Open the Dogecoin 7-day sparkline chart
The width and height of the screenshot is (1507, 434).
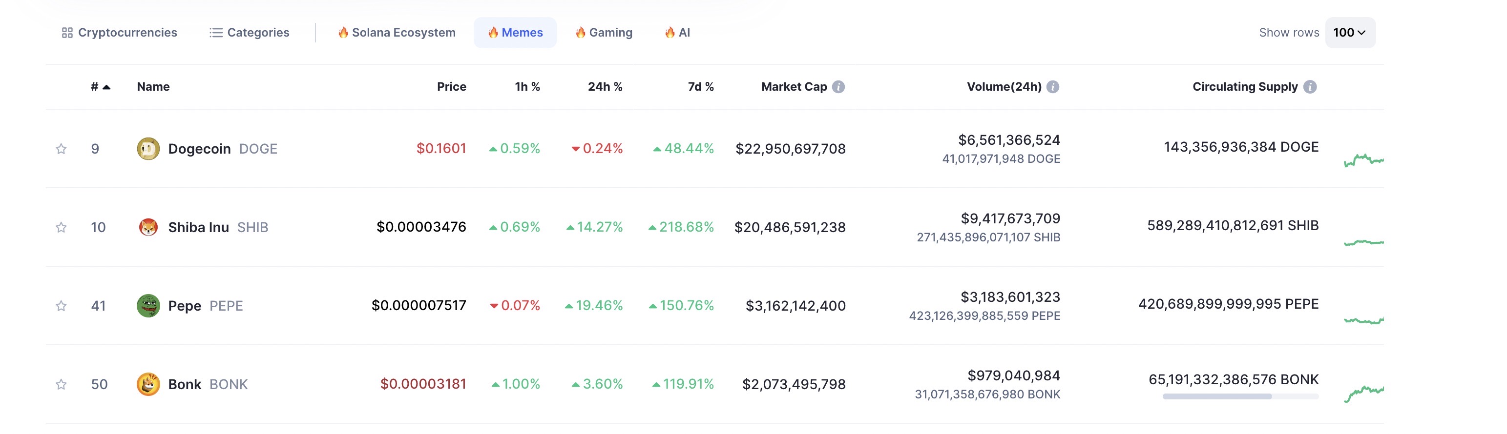point(1363,159)
